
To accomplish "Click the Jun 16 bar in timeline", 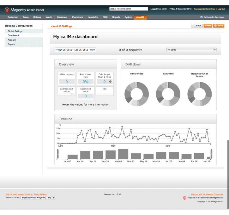I will (x=199, y=156).
